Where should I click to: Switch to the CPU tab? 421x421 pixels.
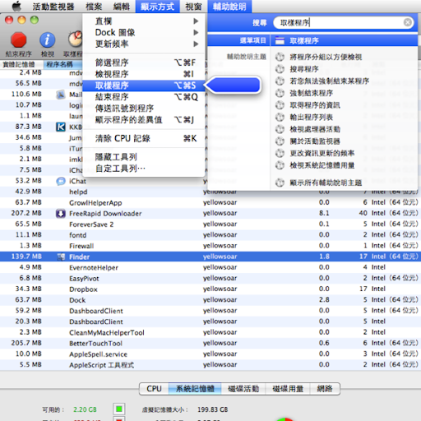pos(154,389)
